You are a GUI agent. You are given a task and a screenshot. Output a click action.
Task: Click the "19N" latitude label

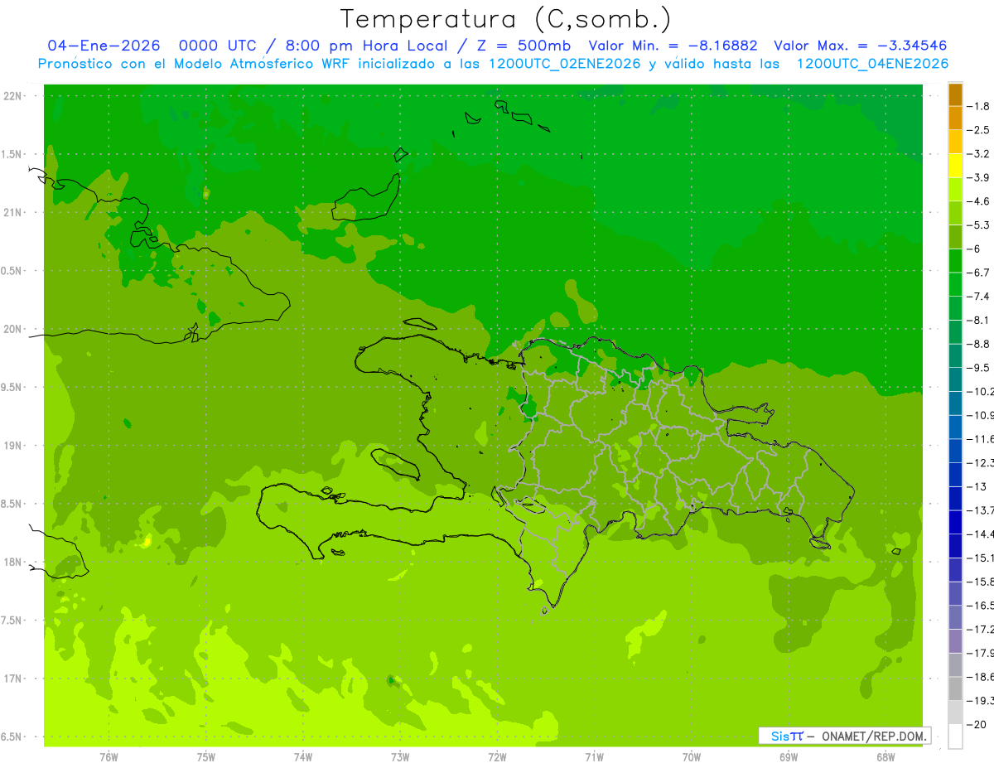click(x=12, y=445)
